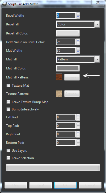Click the GIMP Wilber icon in title bar
The width and height of the screenshot is (106, 193).
pyautogui.click(x=4, y=4)
